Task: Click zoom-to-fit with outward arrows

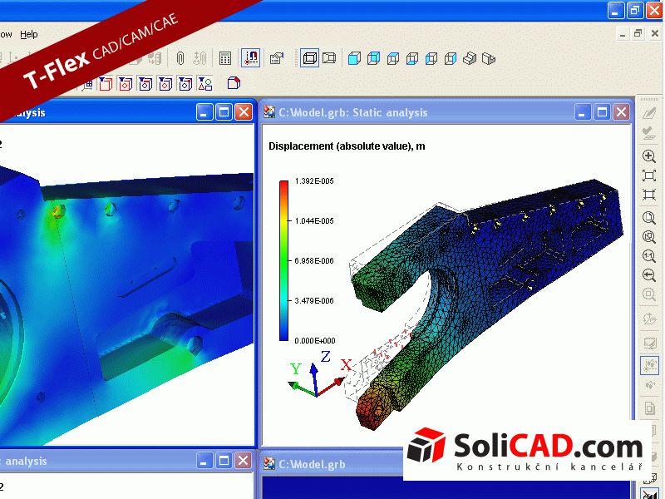Action: click(649, 175)
